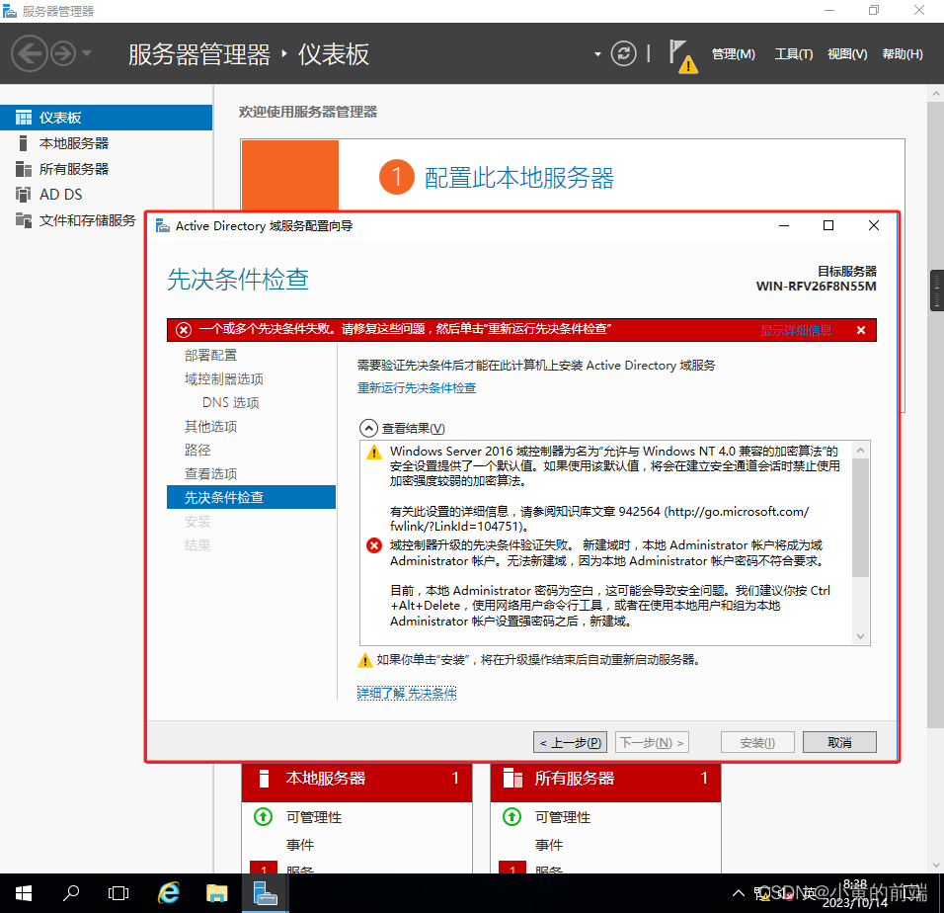Image resolution: width=944 pixels, height=913 pixels.
Task: Click 事件 under the 本地服务器 tile
Action: [x=300, y=845]
